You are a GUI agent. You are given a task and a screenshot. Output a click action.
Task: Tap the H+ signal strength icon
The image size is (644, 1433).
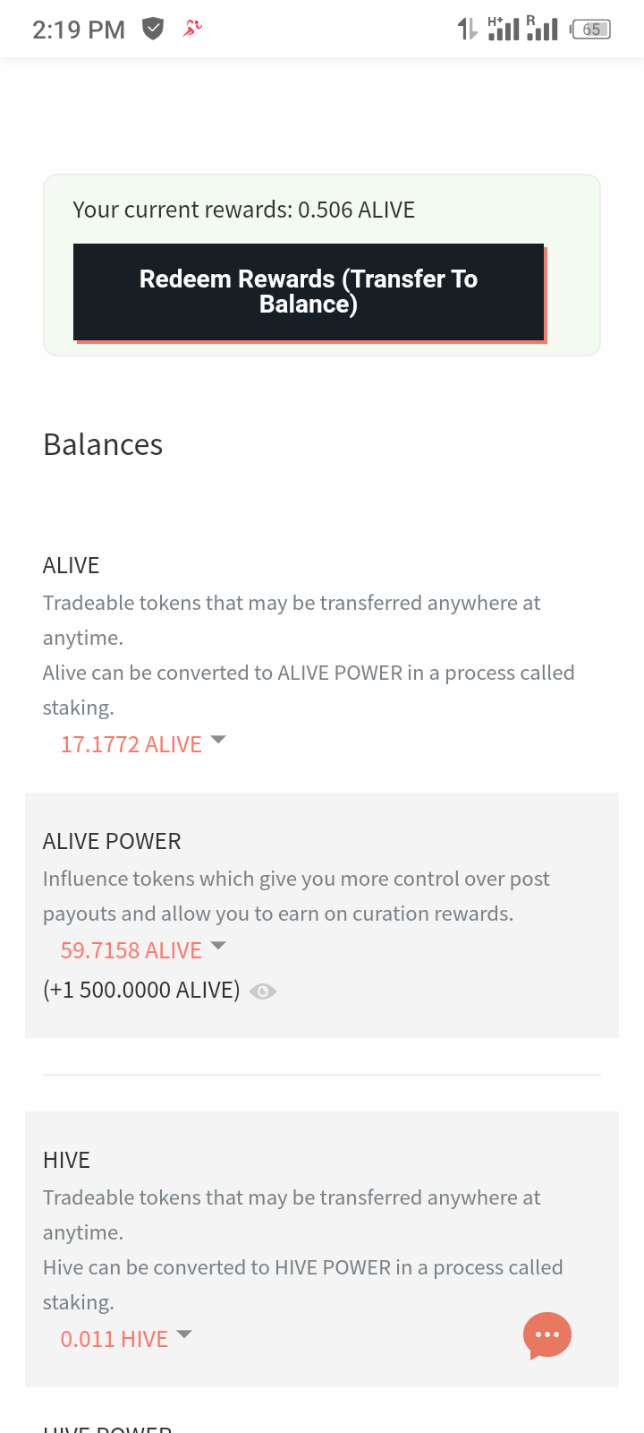point(504,29)
